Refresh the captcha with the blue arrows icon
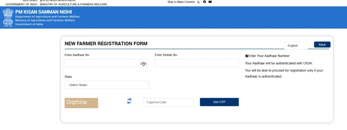This screenshot has width=347, height=130. (129, 101)
